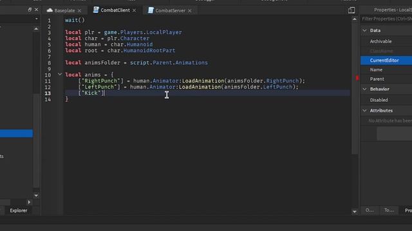Click the RightPunch LoadAnimation line
The width and height of the screenshot is (412, 231).
[x=191, y=81]
